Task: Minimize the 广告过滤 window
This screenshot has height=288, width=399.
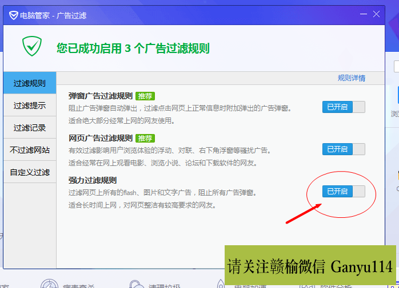Action: [364, 14]
